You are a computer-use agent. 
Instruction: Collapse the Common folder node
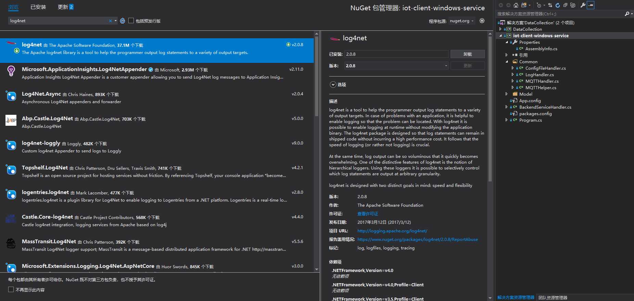point(507,61)
